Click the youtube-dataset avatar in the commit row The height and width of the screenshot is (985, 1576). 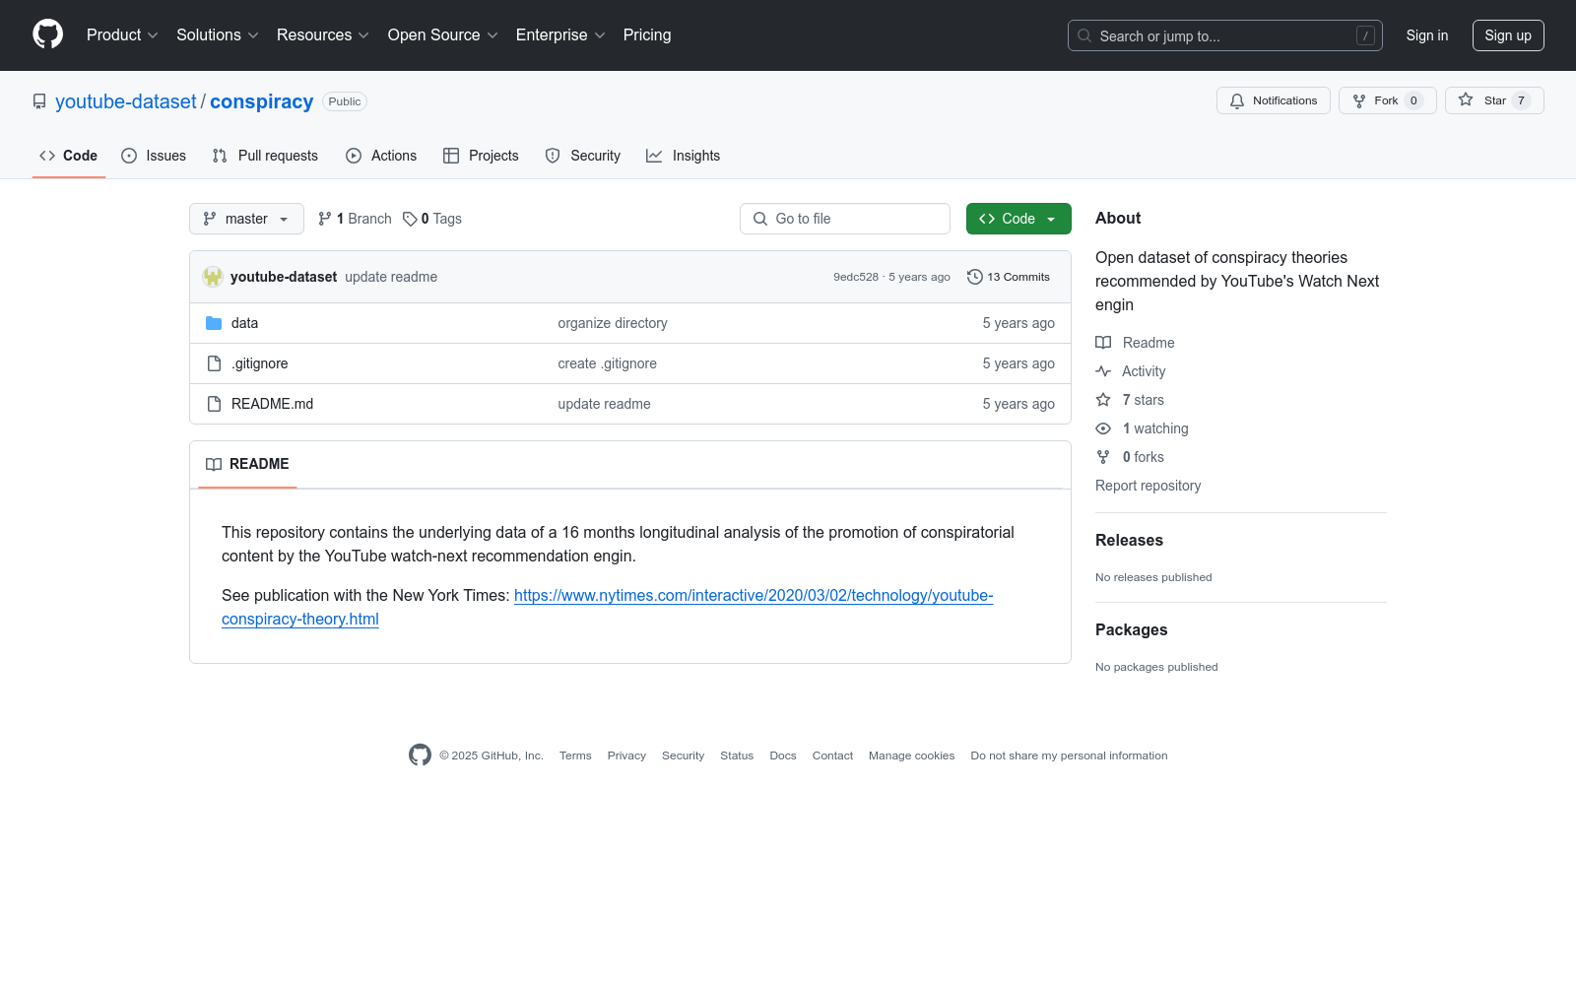coord(213,277)
